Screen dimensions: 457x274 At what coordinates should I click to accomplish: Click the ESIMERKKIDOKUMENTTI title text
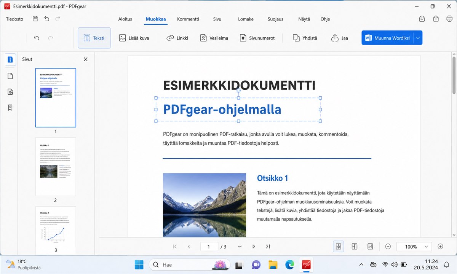(239, 85)
